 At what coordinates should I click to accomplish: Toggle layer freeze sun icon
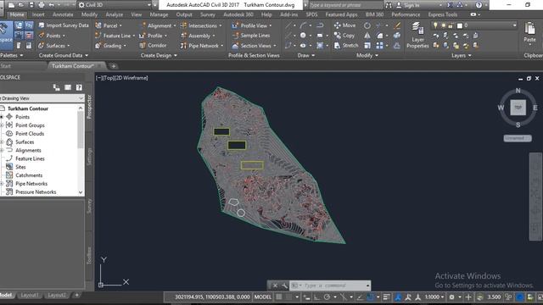[443, 25]
